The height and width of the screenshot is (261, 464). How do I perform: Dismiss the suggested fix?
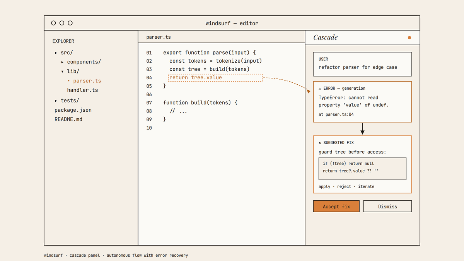point(387,206)
